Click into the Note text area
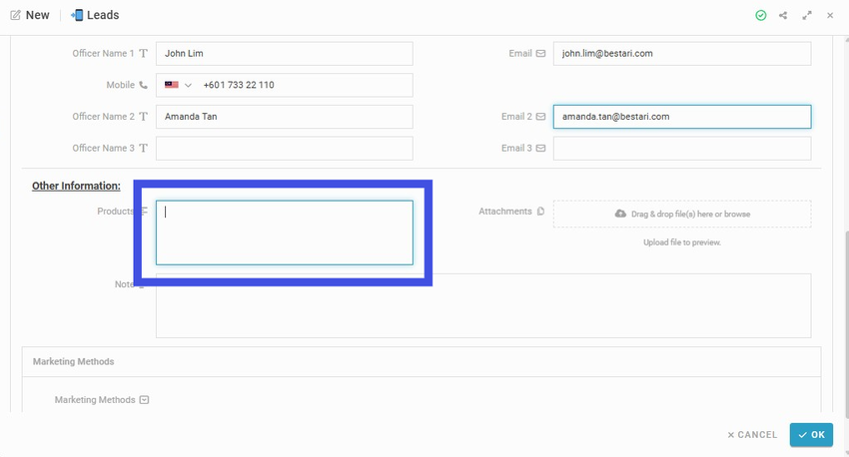Image resolution: width=849 pixels, height=457 pixels. point(483,305)
